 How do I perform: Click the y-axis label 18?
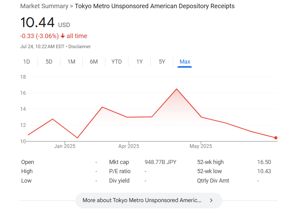pyautogui.click(x=23, y=77)
